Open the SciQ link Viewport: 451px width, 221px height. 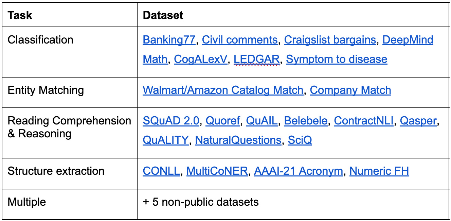click(x=300, y=140)
